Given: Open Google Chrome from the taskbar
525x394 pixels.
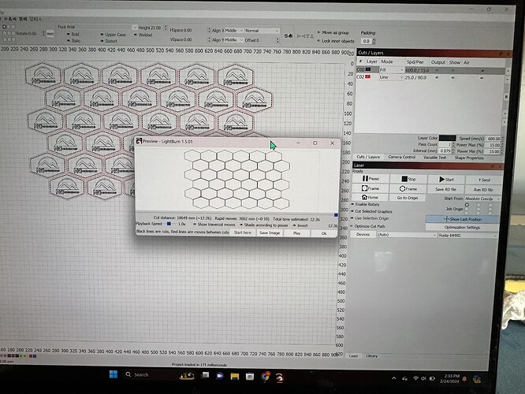Looking at the screenshot, I should (265, 377).
